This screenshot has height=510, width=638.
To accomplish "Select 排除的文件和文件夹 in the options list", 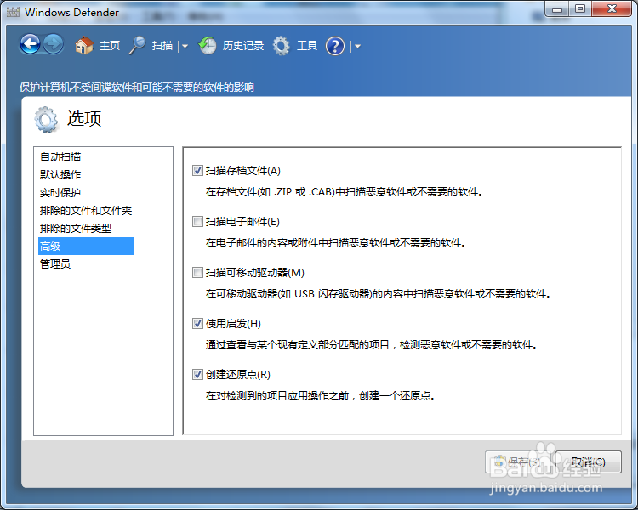I will [x=86, y=210].
